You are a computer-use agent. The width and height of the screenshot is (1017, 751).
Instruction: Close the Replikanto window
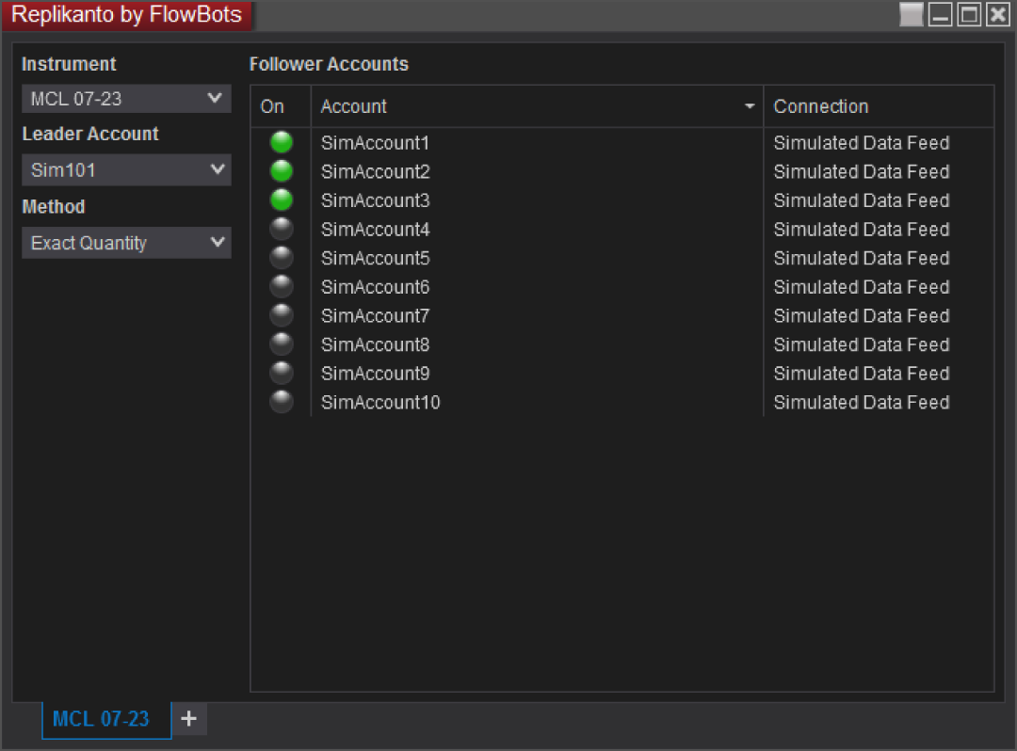click(998, 14)
